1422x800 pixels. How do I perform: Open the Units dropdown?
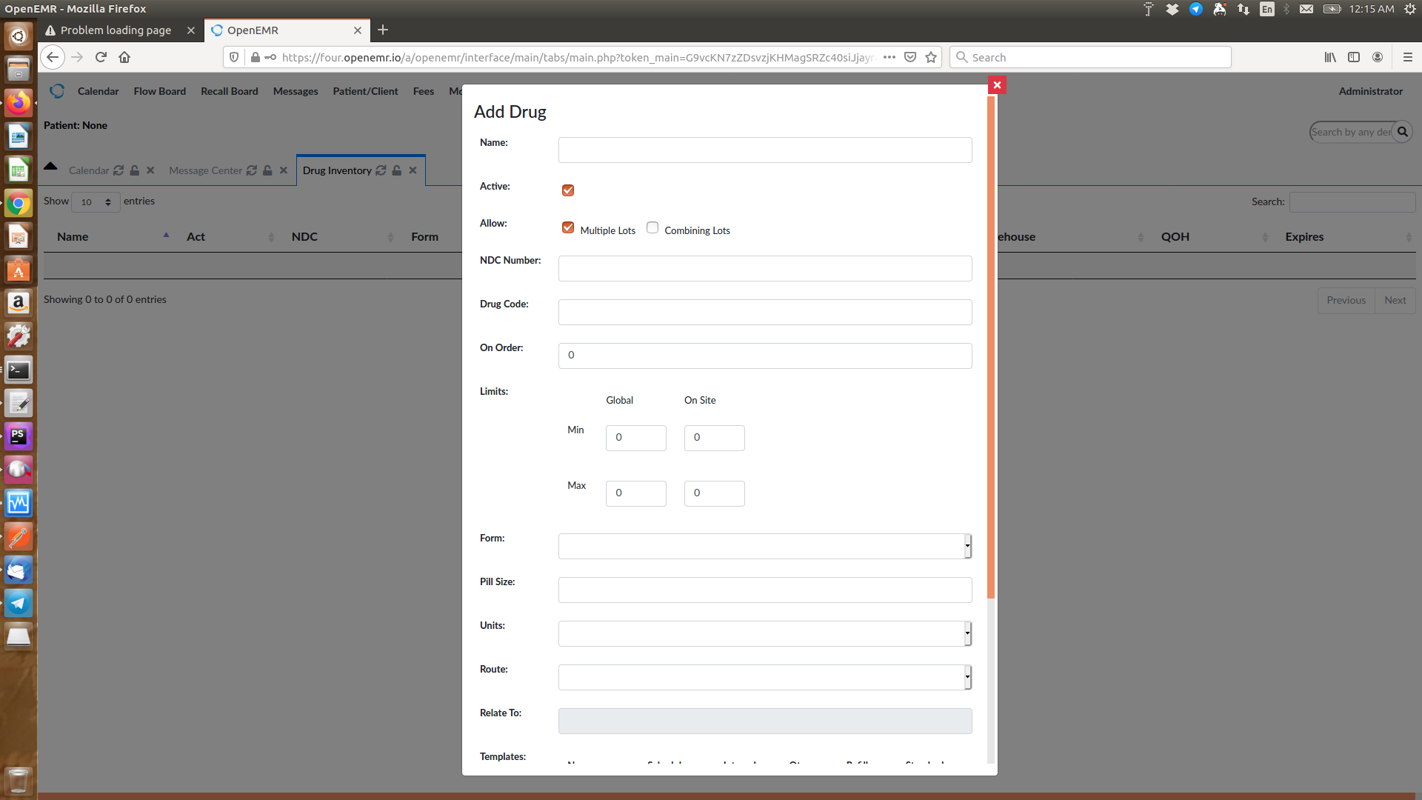765,633
